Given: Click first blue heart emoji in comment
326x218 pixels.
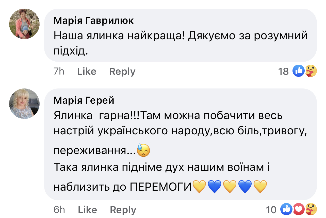Looking at the screenshot, I should [215, 186].
